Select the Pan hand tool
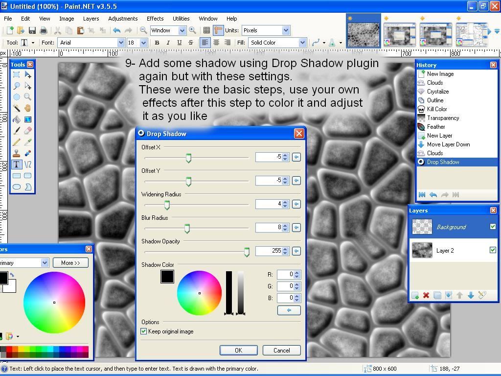 (28, 108)
